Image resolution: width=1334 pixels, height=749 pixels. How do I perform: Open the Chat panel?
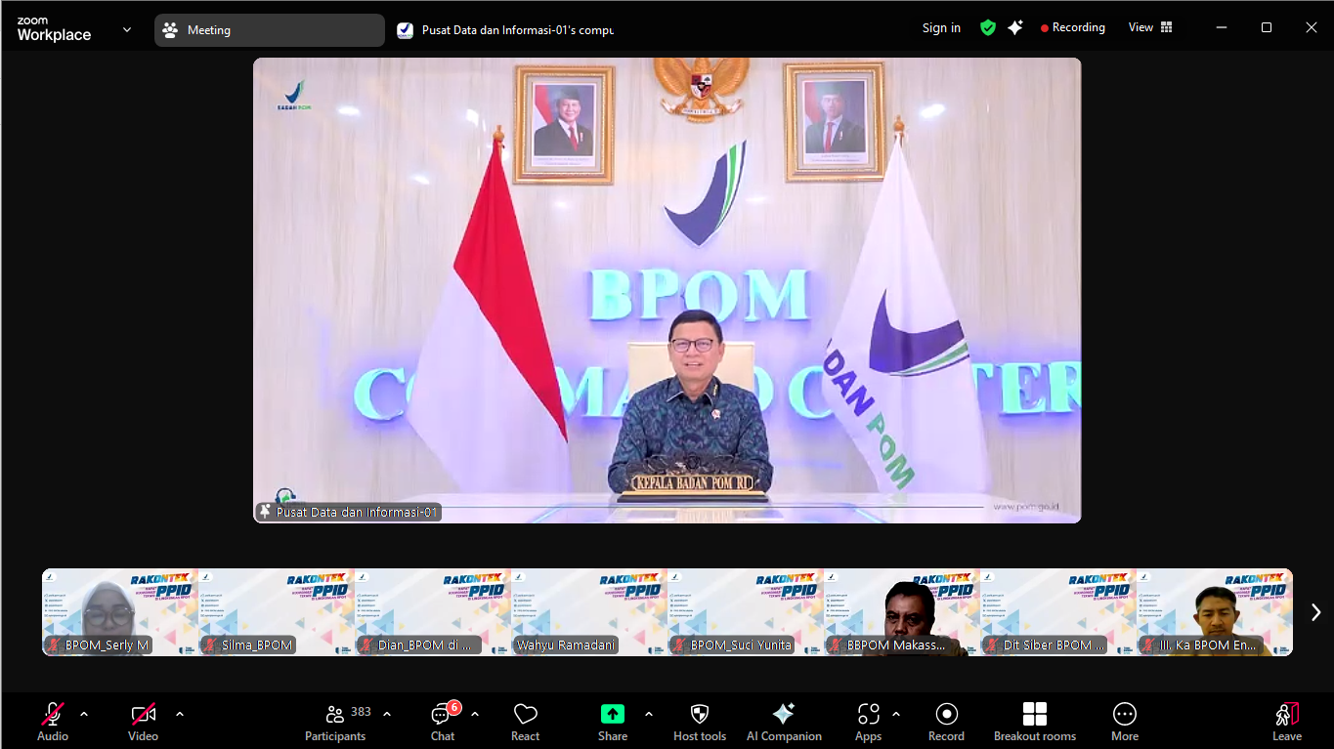click(x=443, y=722)
